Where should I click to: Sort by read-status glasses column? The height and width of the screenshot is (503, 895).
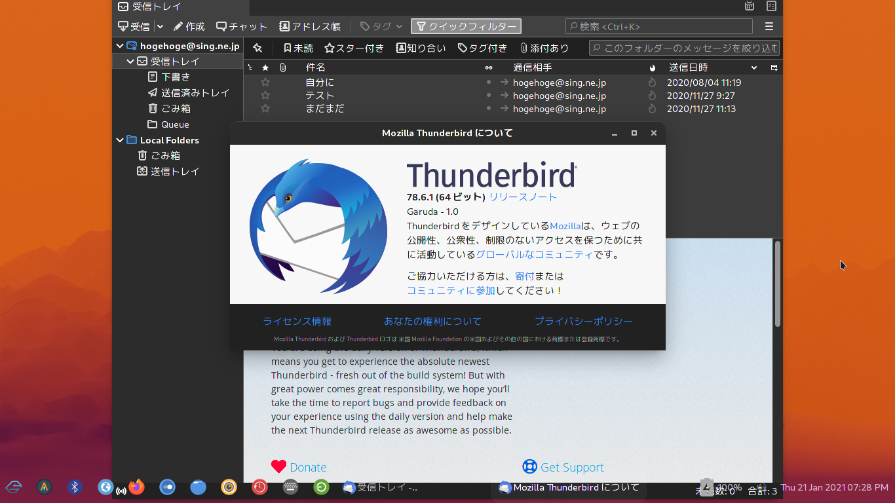tap(488, 67)
